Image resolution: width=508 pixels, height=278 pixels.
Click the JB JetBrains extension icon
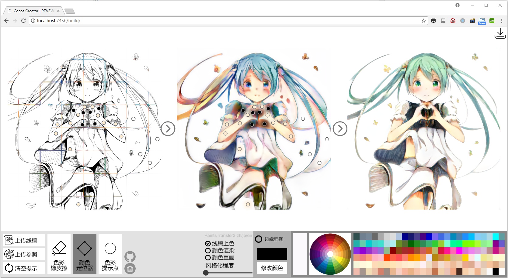[443, 21]
